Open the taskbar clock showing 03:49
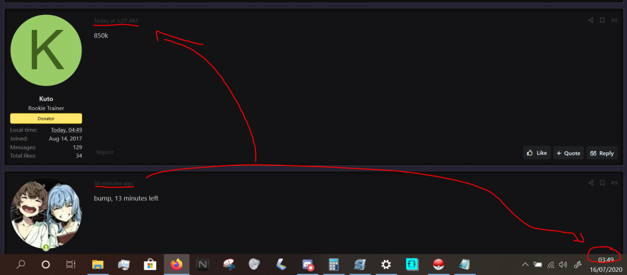Viewport: 627px width, 275px height. click(606, 264)
